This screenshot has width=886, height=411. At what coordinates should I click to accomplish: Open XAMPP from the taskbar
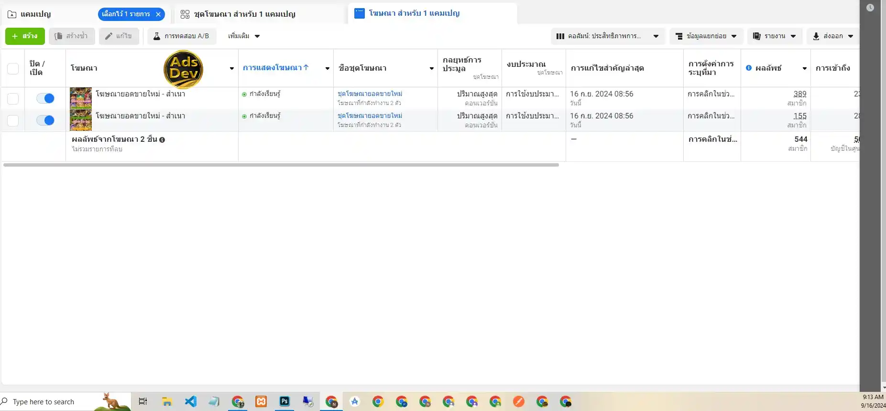click(x=261, y=401)
